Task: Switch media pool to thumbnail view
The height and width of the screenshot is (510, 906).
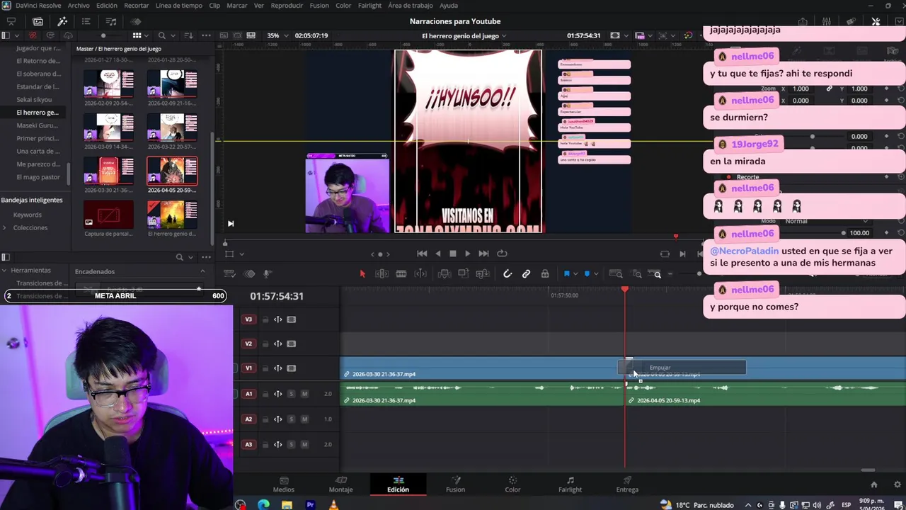Action: click(x=137, y=35)
